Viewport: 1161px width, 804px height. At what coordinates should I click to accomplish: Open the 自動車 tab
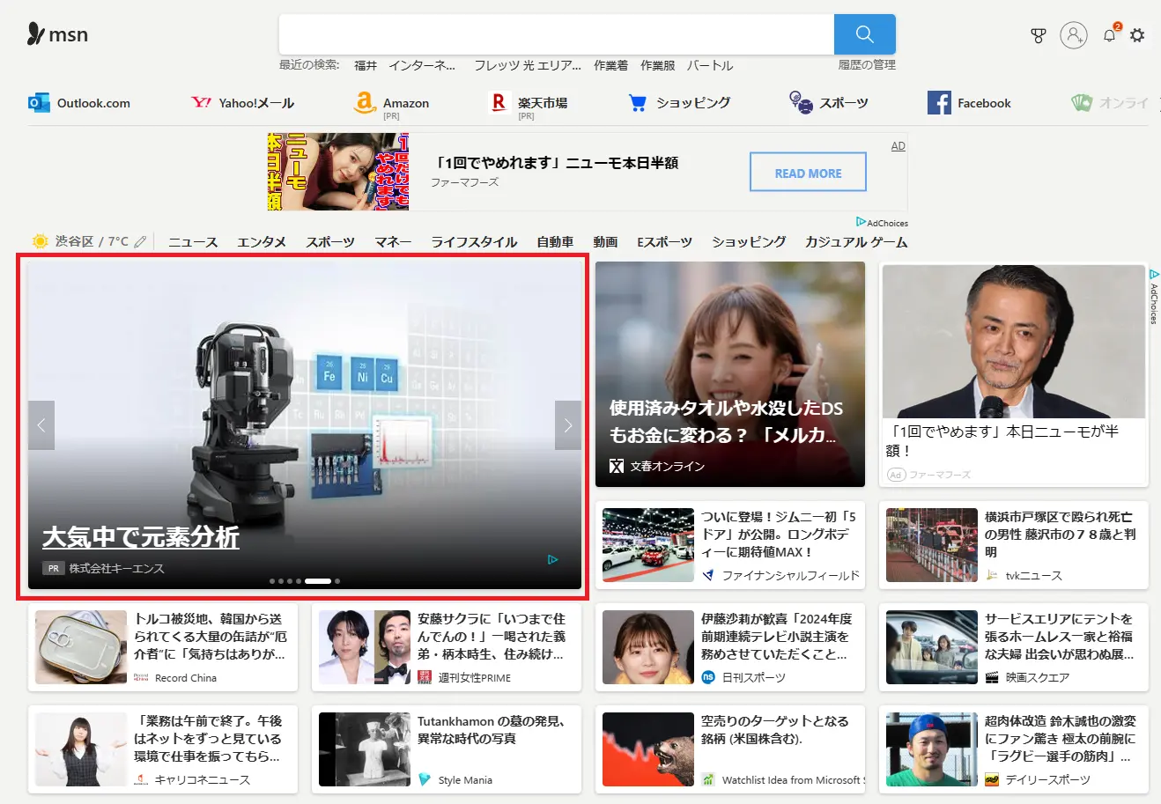[555, 241]
